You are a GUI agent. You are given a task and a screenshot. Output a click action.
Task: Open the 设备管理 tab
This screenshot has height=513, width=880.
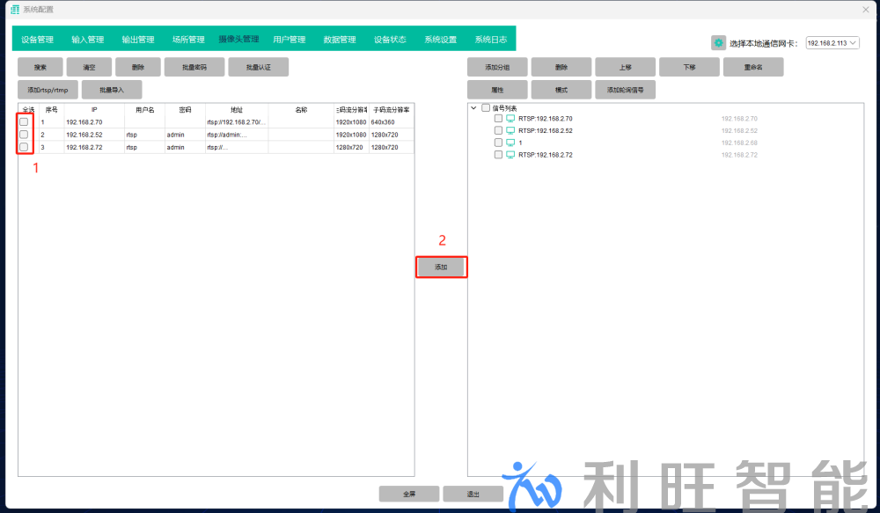pos(38,40)
